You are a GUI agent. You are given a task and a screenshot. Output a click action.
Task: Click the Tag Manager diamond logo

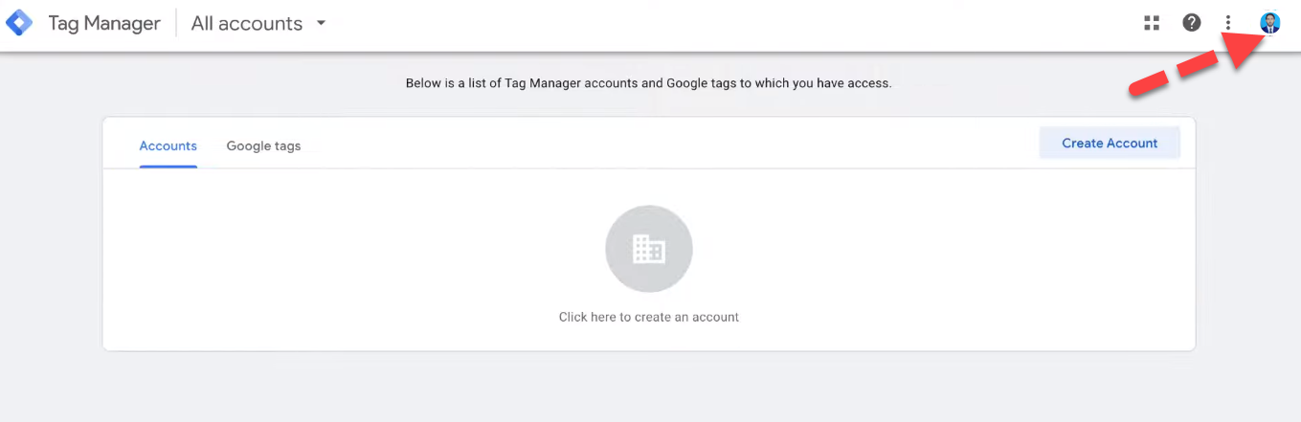coord(19,23)
